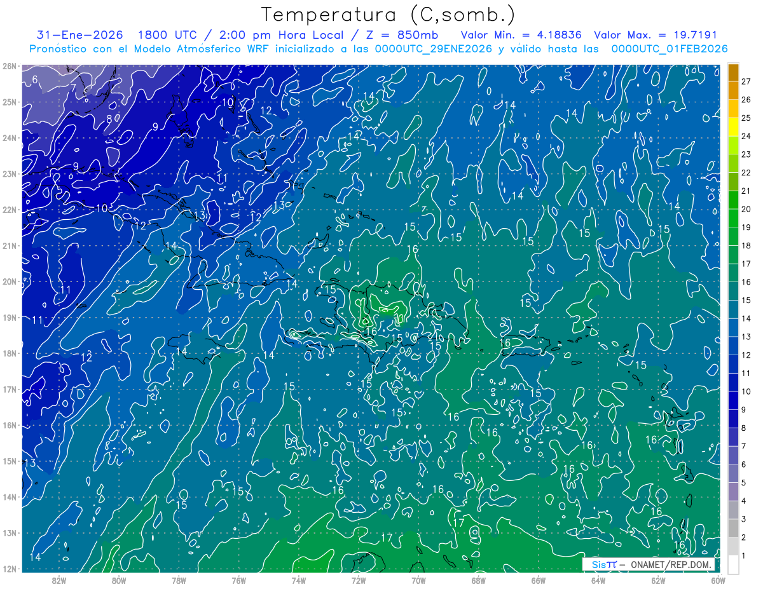Screen dimensions: 763x589
Task: Click the 26N latitude axis label
Action: coord(10,66)
